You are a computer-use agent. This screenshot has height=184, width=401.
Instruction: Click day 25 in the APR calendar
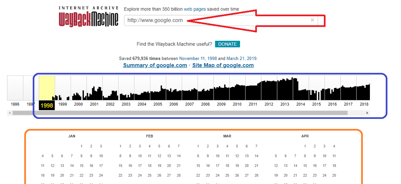click(x=334, y=175)
